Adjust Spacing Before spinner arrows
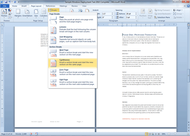Viewport: 190px width, 136px height. [136, 14]
